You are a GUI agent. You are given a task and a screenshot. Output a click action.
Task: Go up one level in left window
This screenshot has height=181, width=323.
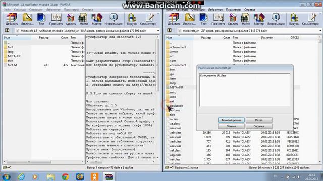point(7,31)
